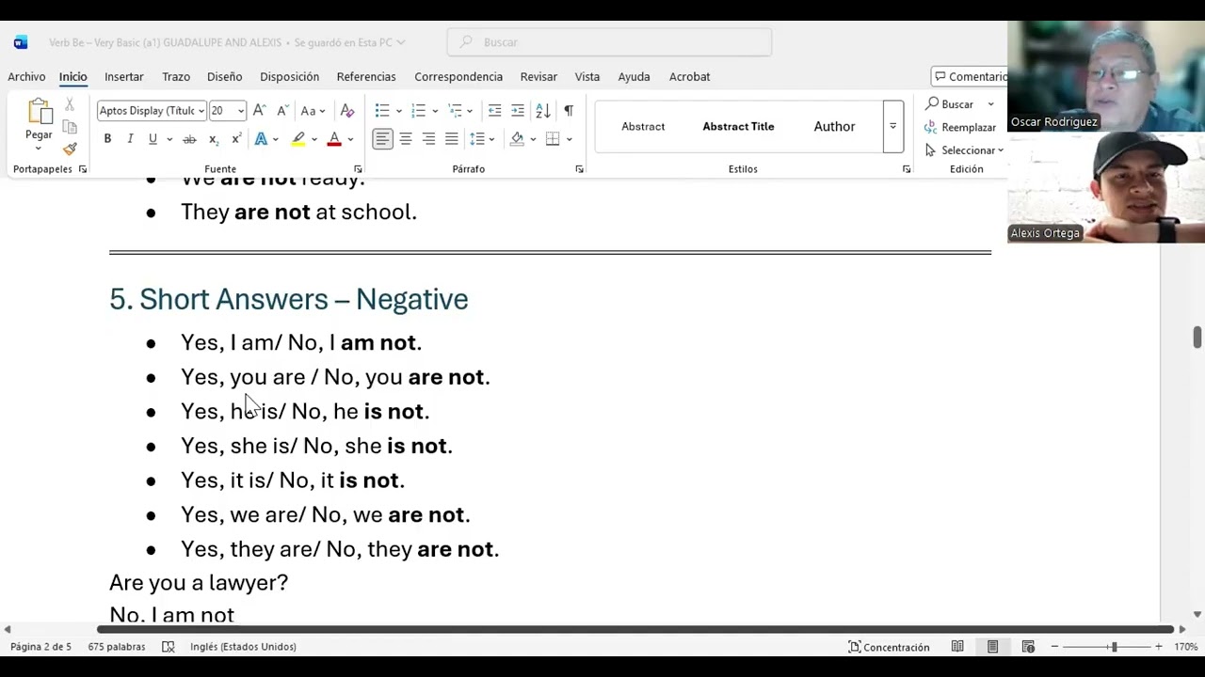
Task: Switch to the Referencias tab
Action: pyautogui.click(x=366, y=77)
